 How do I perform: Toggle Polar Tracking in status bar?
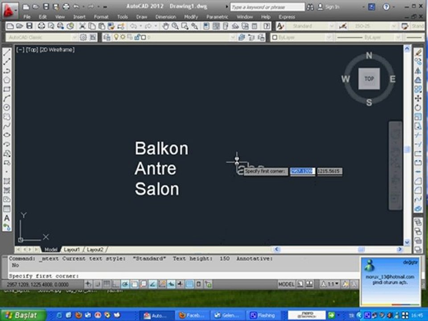(125, 284)
